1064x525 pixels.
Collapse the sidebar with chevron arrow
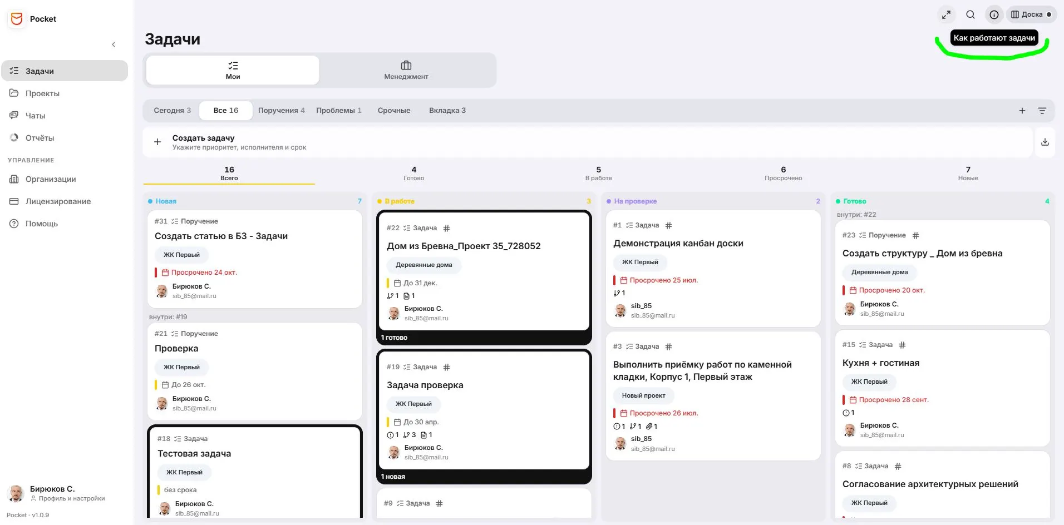114,44
